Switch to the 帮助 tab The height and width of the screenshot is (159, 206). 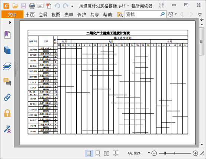click(107, 14)
